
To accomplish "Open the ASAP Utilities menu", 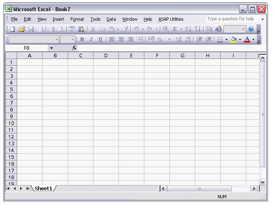I will pyautogui.click(x=171, y=19).
